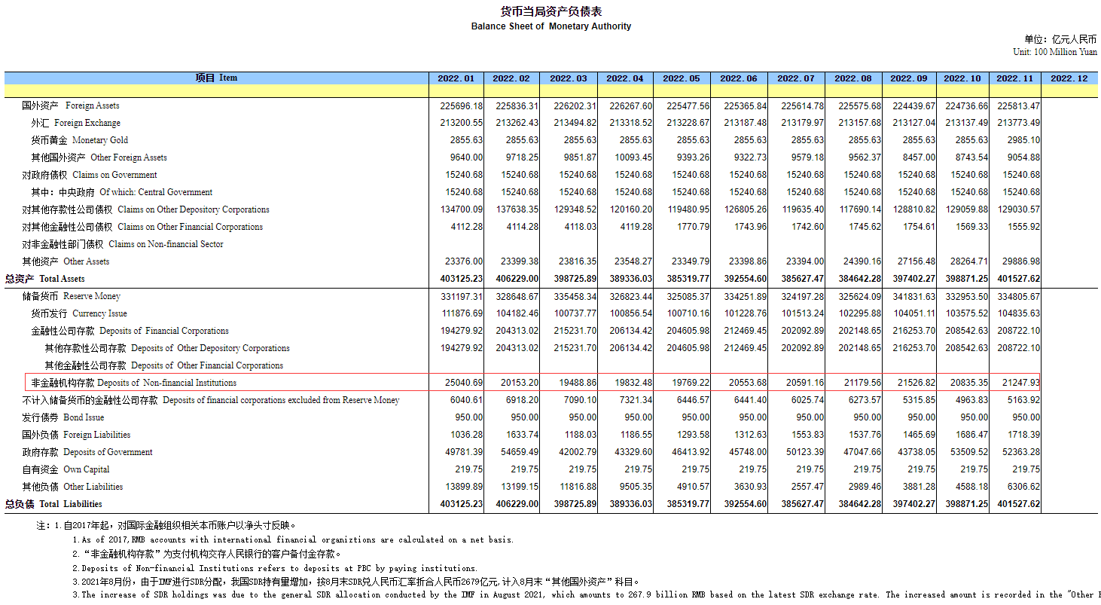The image size is (1101, 605).
Task: Click Claims on Financial Corporations value 1770.79
Action: [693, 228]
